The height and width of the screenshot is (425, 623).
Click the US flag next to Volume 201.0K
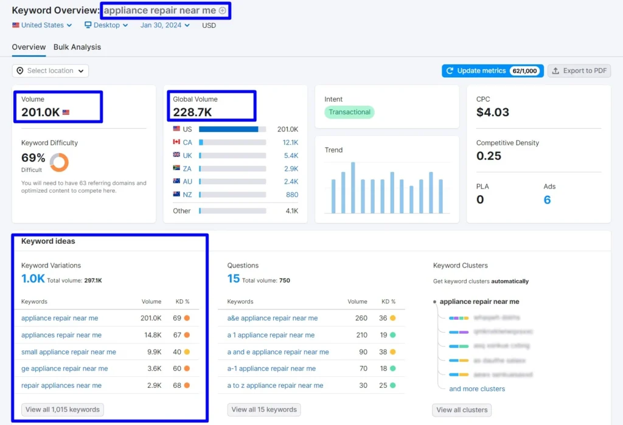tap(66, 112)
